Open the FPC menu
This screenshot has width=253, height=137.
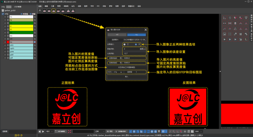(x=98, y=6)
